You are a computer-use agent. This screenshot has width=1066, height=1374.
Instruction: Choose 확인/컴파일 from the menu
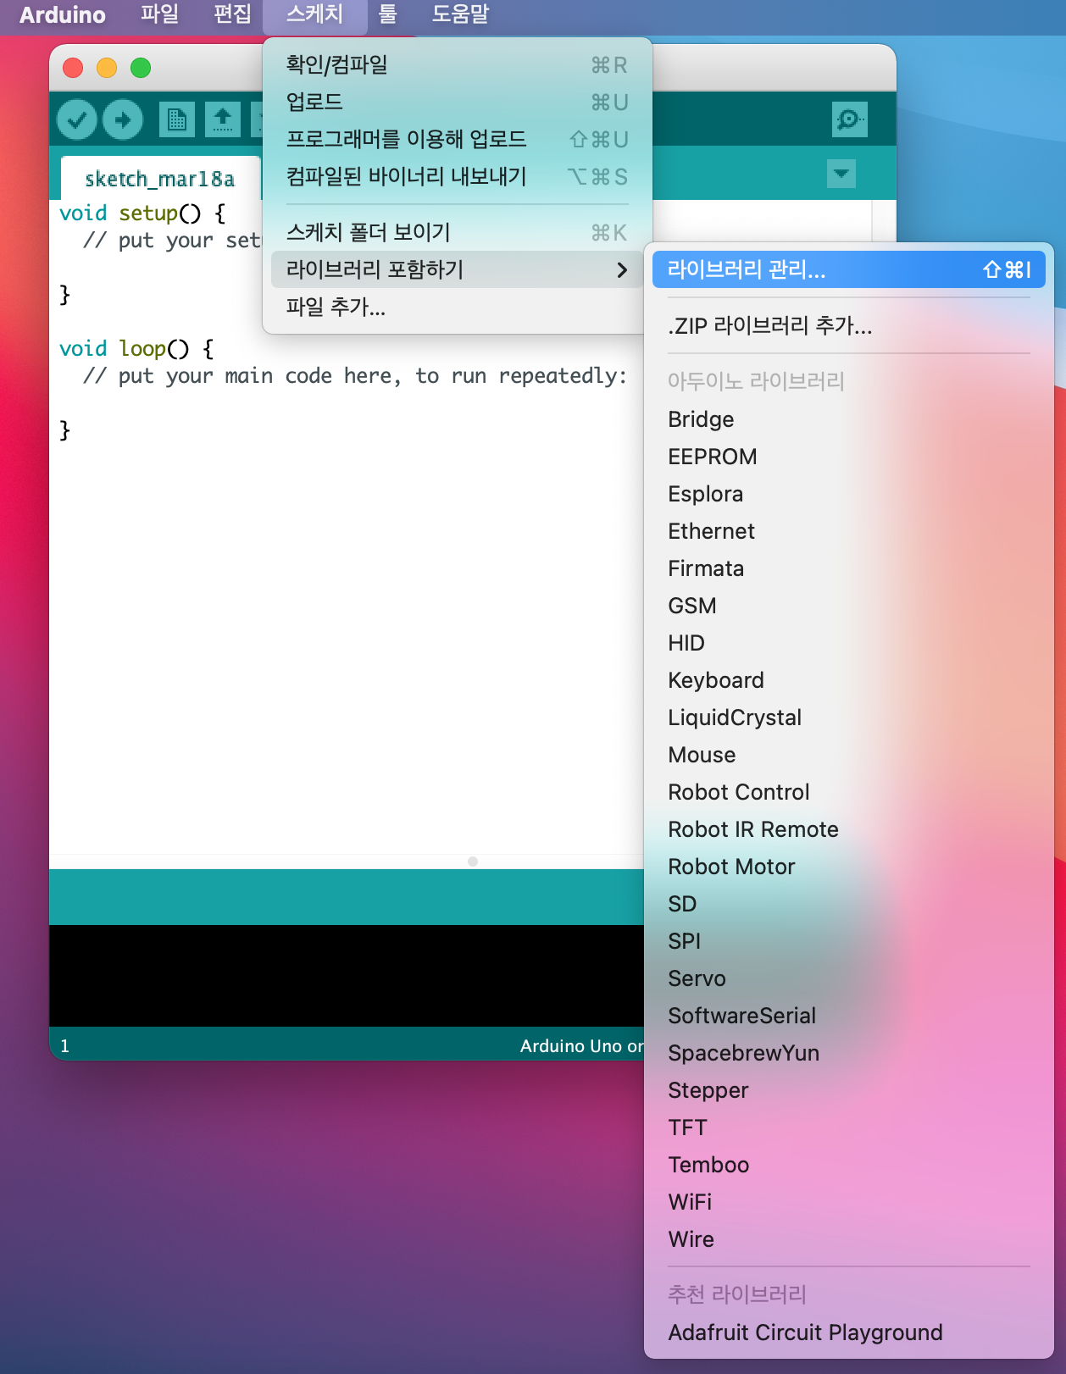[x=458, y=64]
